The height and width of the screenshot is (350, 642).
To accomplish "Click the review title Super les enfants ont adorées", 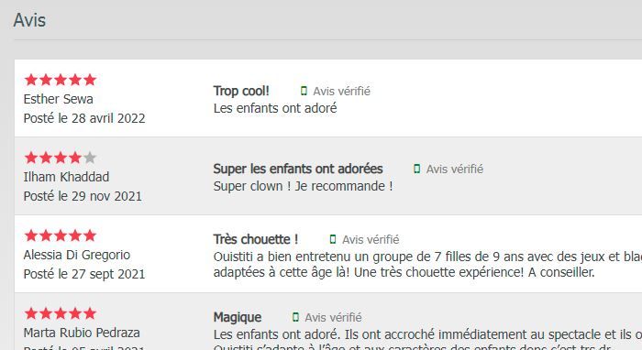I will pos(298,169).
